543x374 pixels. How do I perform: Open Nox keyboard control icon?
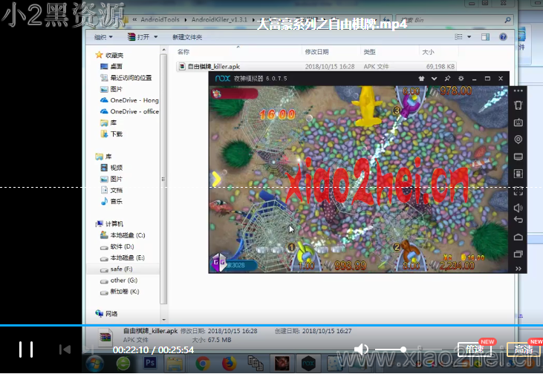click(x=518, y=122)
